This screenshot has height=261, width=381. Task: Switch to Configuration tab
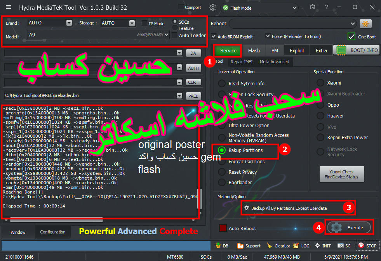coord(53,232)
